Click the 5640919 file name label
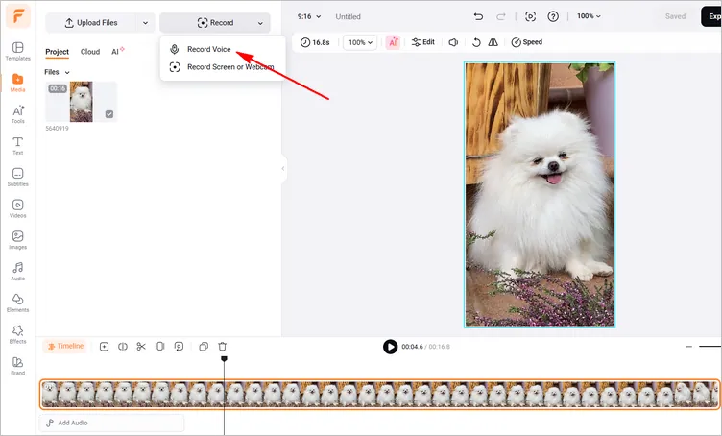 pyautogui.click(x=57, y=129)
